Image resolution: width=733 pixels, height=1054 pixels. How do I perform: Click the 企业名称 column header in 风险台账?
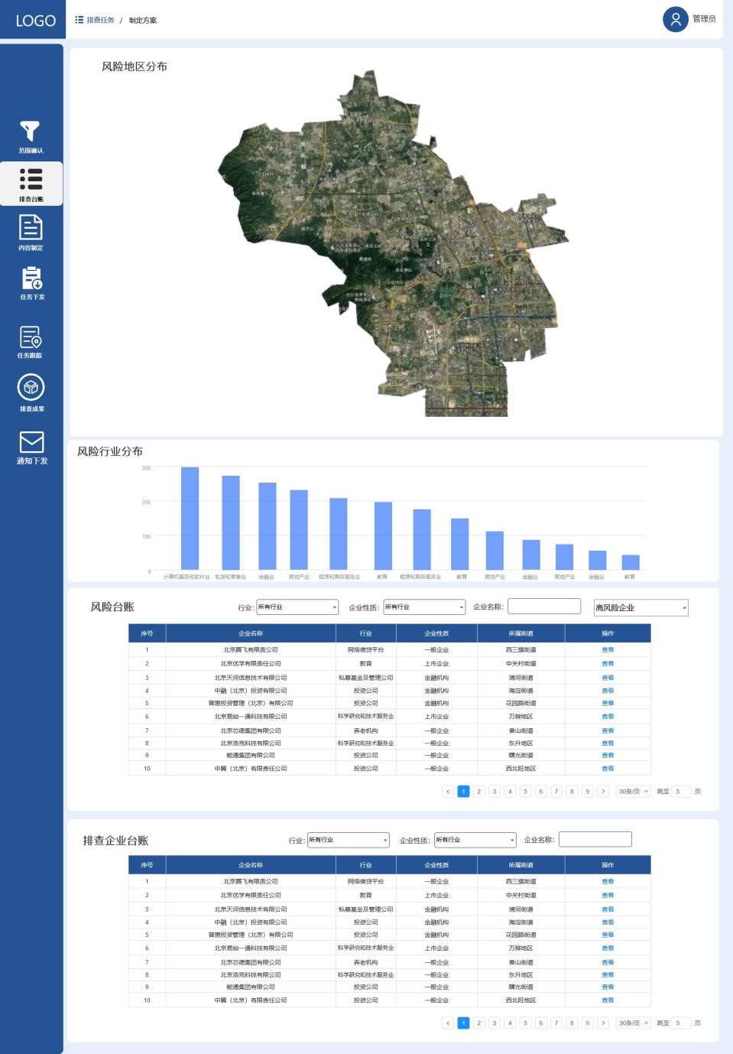click(x=251, y=633)
